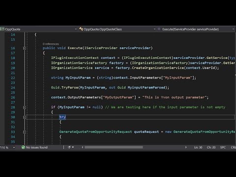236x177 pixels.
Task: Click the 0 references code lens link
Action: pos(51,44)
